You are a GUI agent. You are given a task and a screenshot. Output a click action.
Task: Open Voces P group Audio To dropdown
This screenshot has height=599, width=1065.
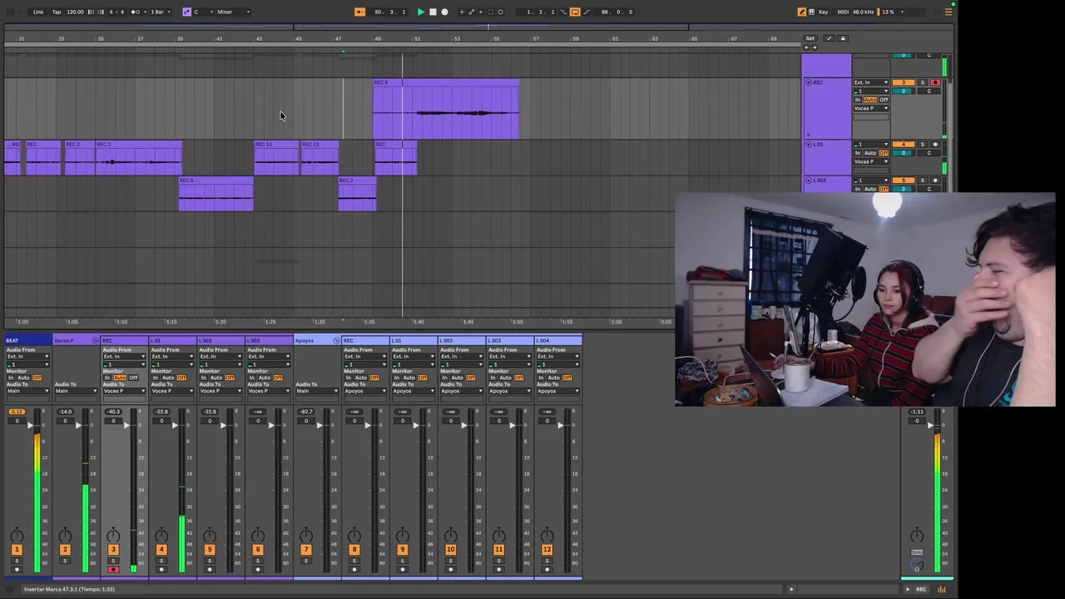pyautogui.click(x=76, y=391)
